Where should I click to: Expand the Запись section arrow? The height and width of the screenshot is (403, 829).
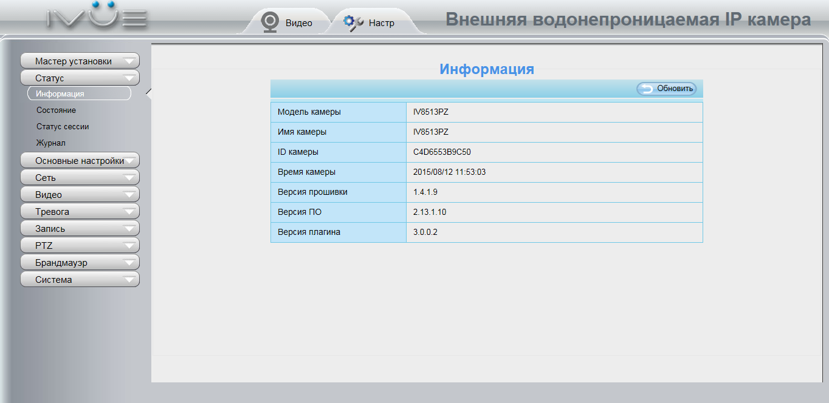coord(129,229)
